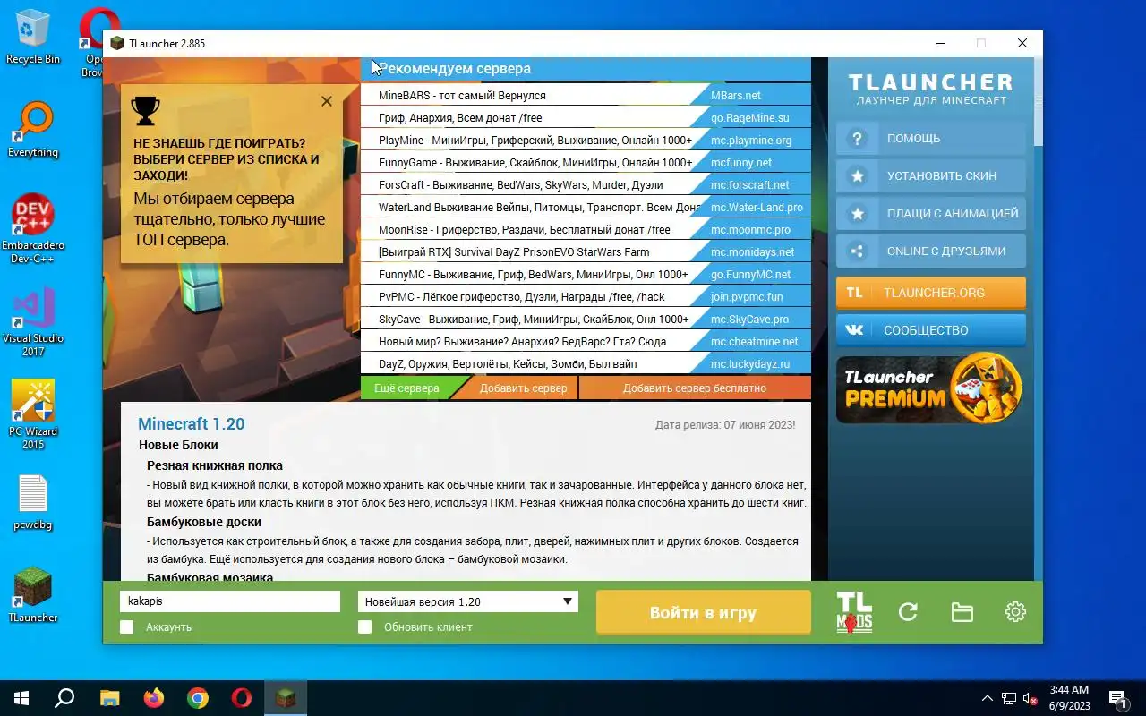Click ПЛАЩИ С АНИМАЦИЕЙ button

(x=931, y=214)
